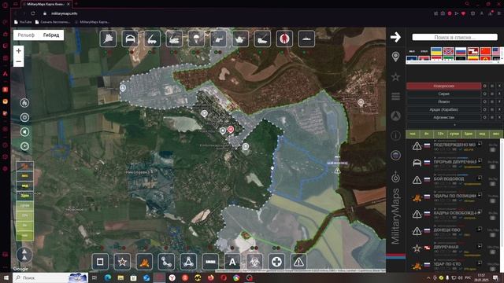Select the 3дня time filter tab in sidebar
504x283 pixels.
468,134
